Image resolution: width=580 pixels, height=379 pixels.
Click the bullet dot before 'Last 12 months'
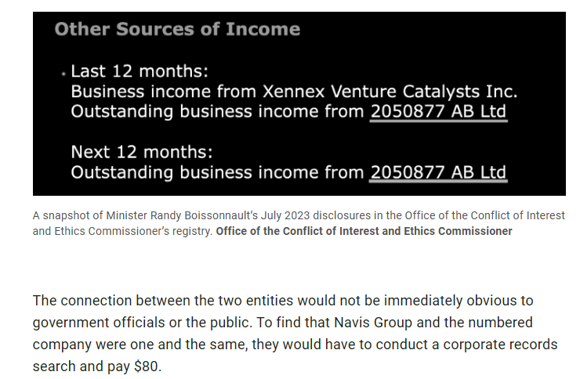(63, 74)
